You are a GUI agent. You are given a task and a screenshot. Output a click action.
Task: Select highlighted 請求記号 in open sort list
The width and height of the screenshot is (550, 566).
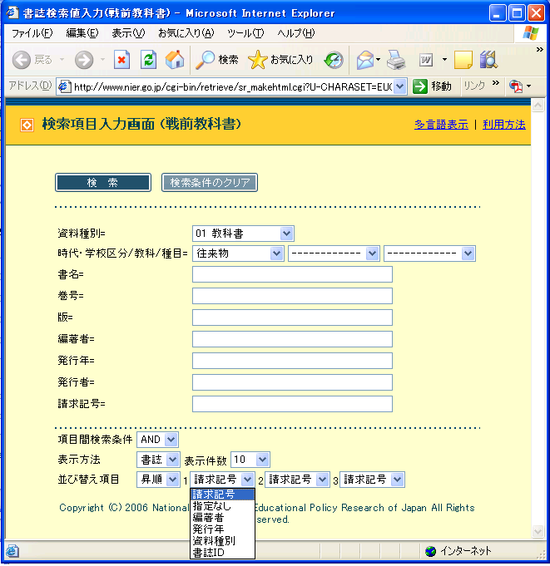(222, 495)
